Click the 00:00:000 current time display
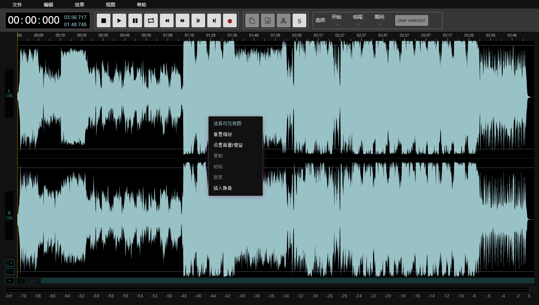This screenshot has height=305, width=539. 34,20
